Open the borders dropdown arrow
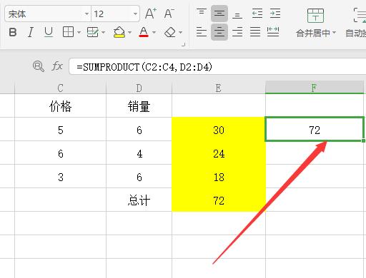This screenshot has height=278, width=366. [x=79, y=32]
